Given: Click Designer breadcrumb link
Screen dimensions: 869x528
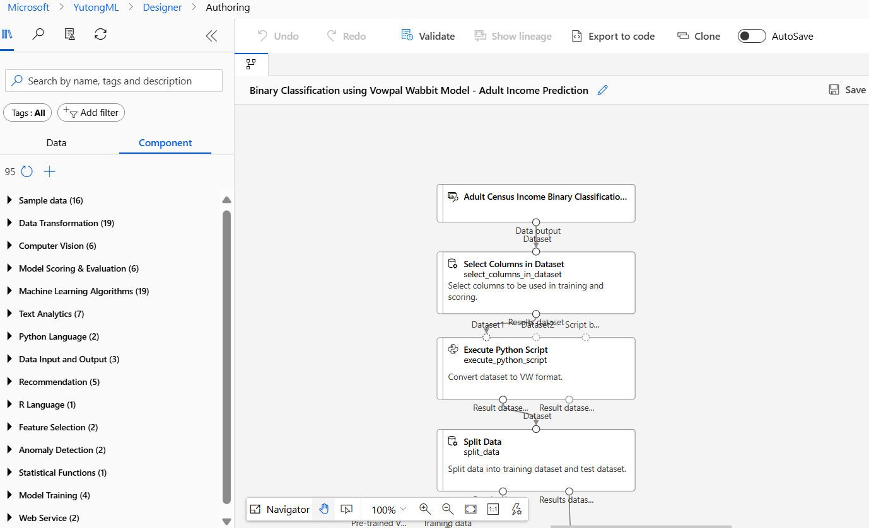Looking at the screenshot, I should pyautogui.click(x=161, y=8).
